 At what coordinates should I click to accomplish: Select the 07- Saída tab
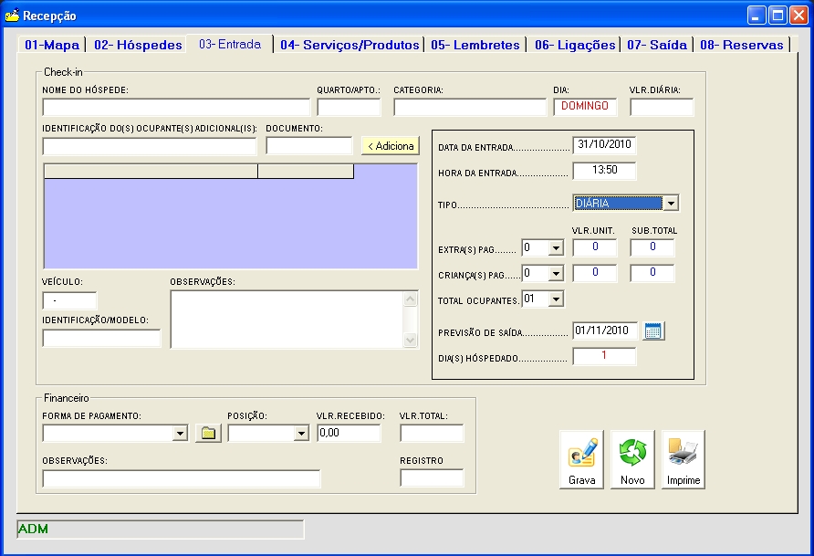coord(657,45)
